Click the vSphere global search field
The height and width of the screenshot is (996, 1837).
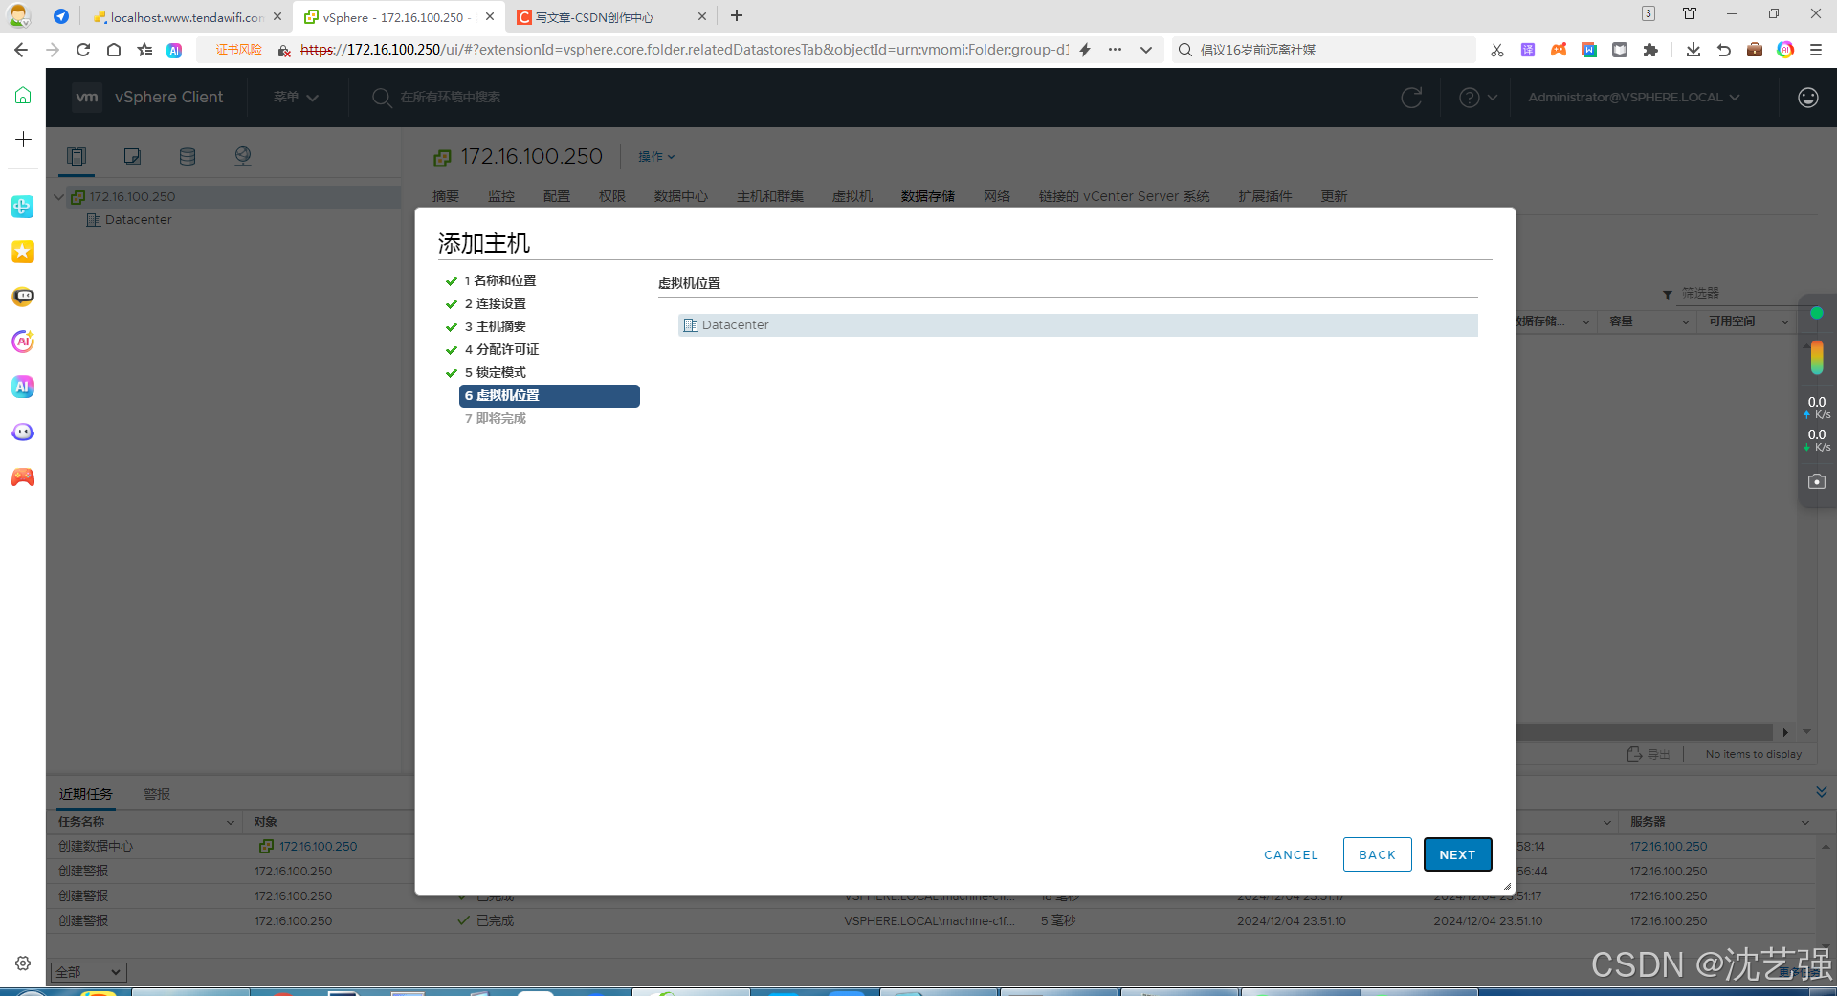pos(450,97)
